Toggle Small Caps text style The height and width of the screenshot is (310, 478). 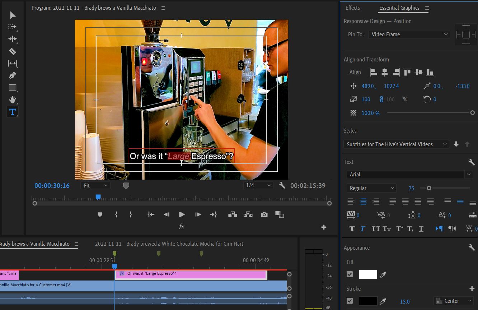tap(387, 228)
